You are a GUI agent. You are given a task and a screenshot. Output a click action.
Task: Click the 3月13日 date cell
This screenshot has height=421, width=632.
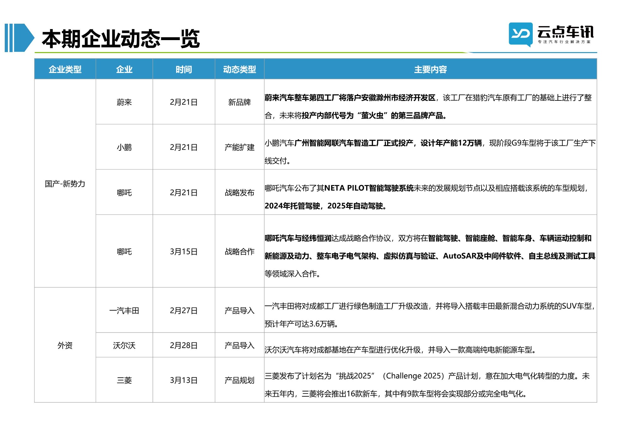[184, 380]
